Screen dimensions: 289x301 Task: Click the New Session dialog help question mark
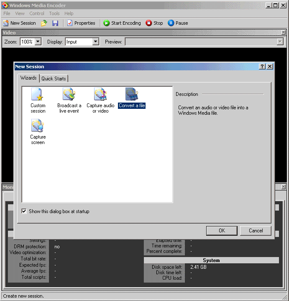(262, 67)
